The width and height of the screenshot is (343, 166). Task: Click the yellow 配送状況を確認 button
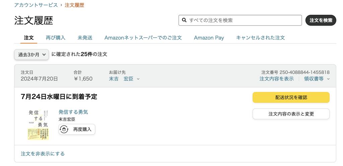coord(291,98)
